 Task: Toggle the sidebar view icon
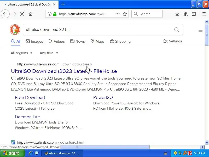194,14
